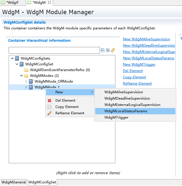Screen dimensions: 182x186
Task: Click the refresh tree icon
Action: (x=113, y=50)
